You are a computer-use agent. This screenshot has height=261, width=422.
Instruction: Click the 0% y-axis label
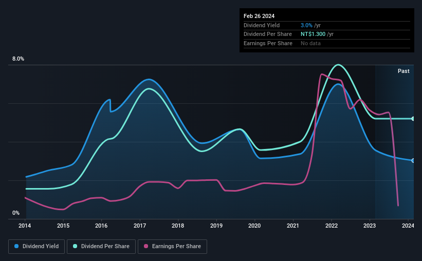(16, 213)
